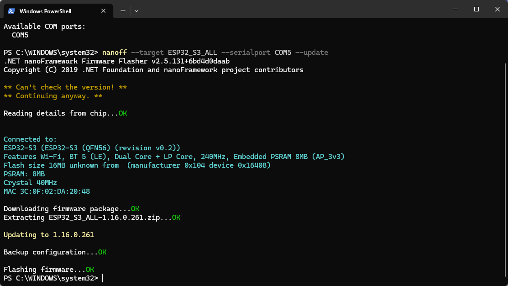This screenshot has width=508, height=286.
Task: Close the terminal window
Action: [498, 9]
